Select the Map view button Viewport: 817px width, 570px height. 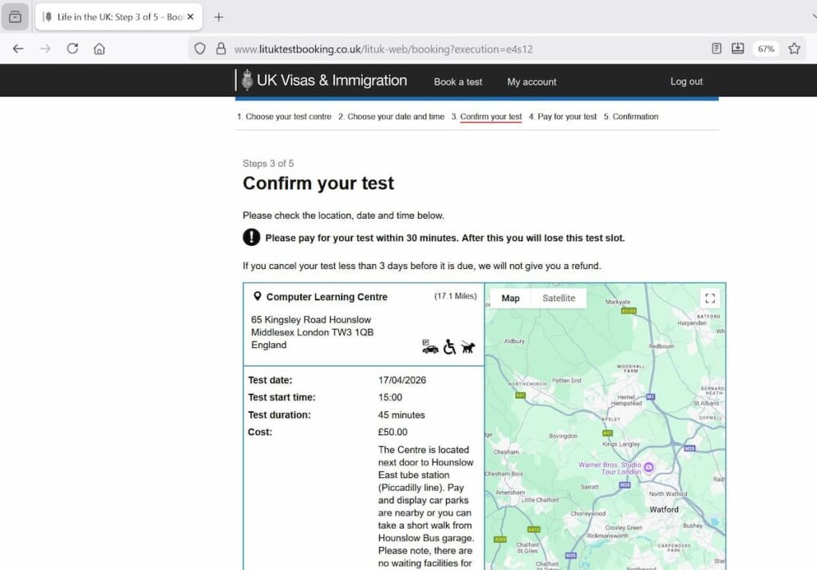(511, 299)
